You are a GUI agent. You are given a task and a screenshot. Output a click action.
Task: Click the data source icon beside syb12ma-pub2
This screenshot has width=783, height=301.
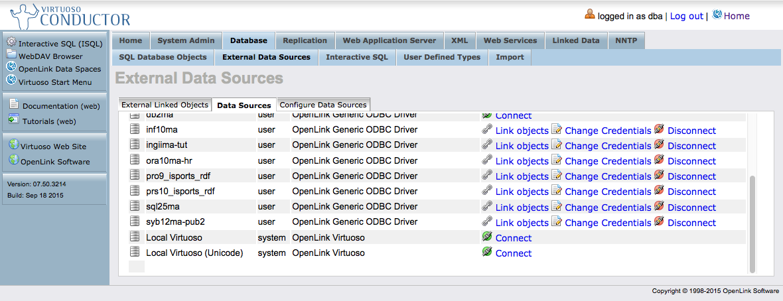(135, 222)
